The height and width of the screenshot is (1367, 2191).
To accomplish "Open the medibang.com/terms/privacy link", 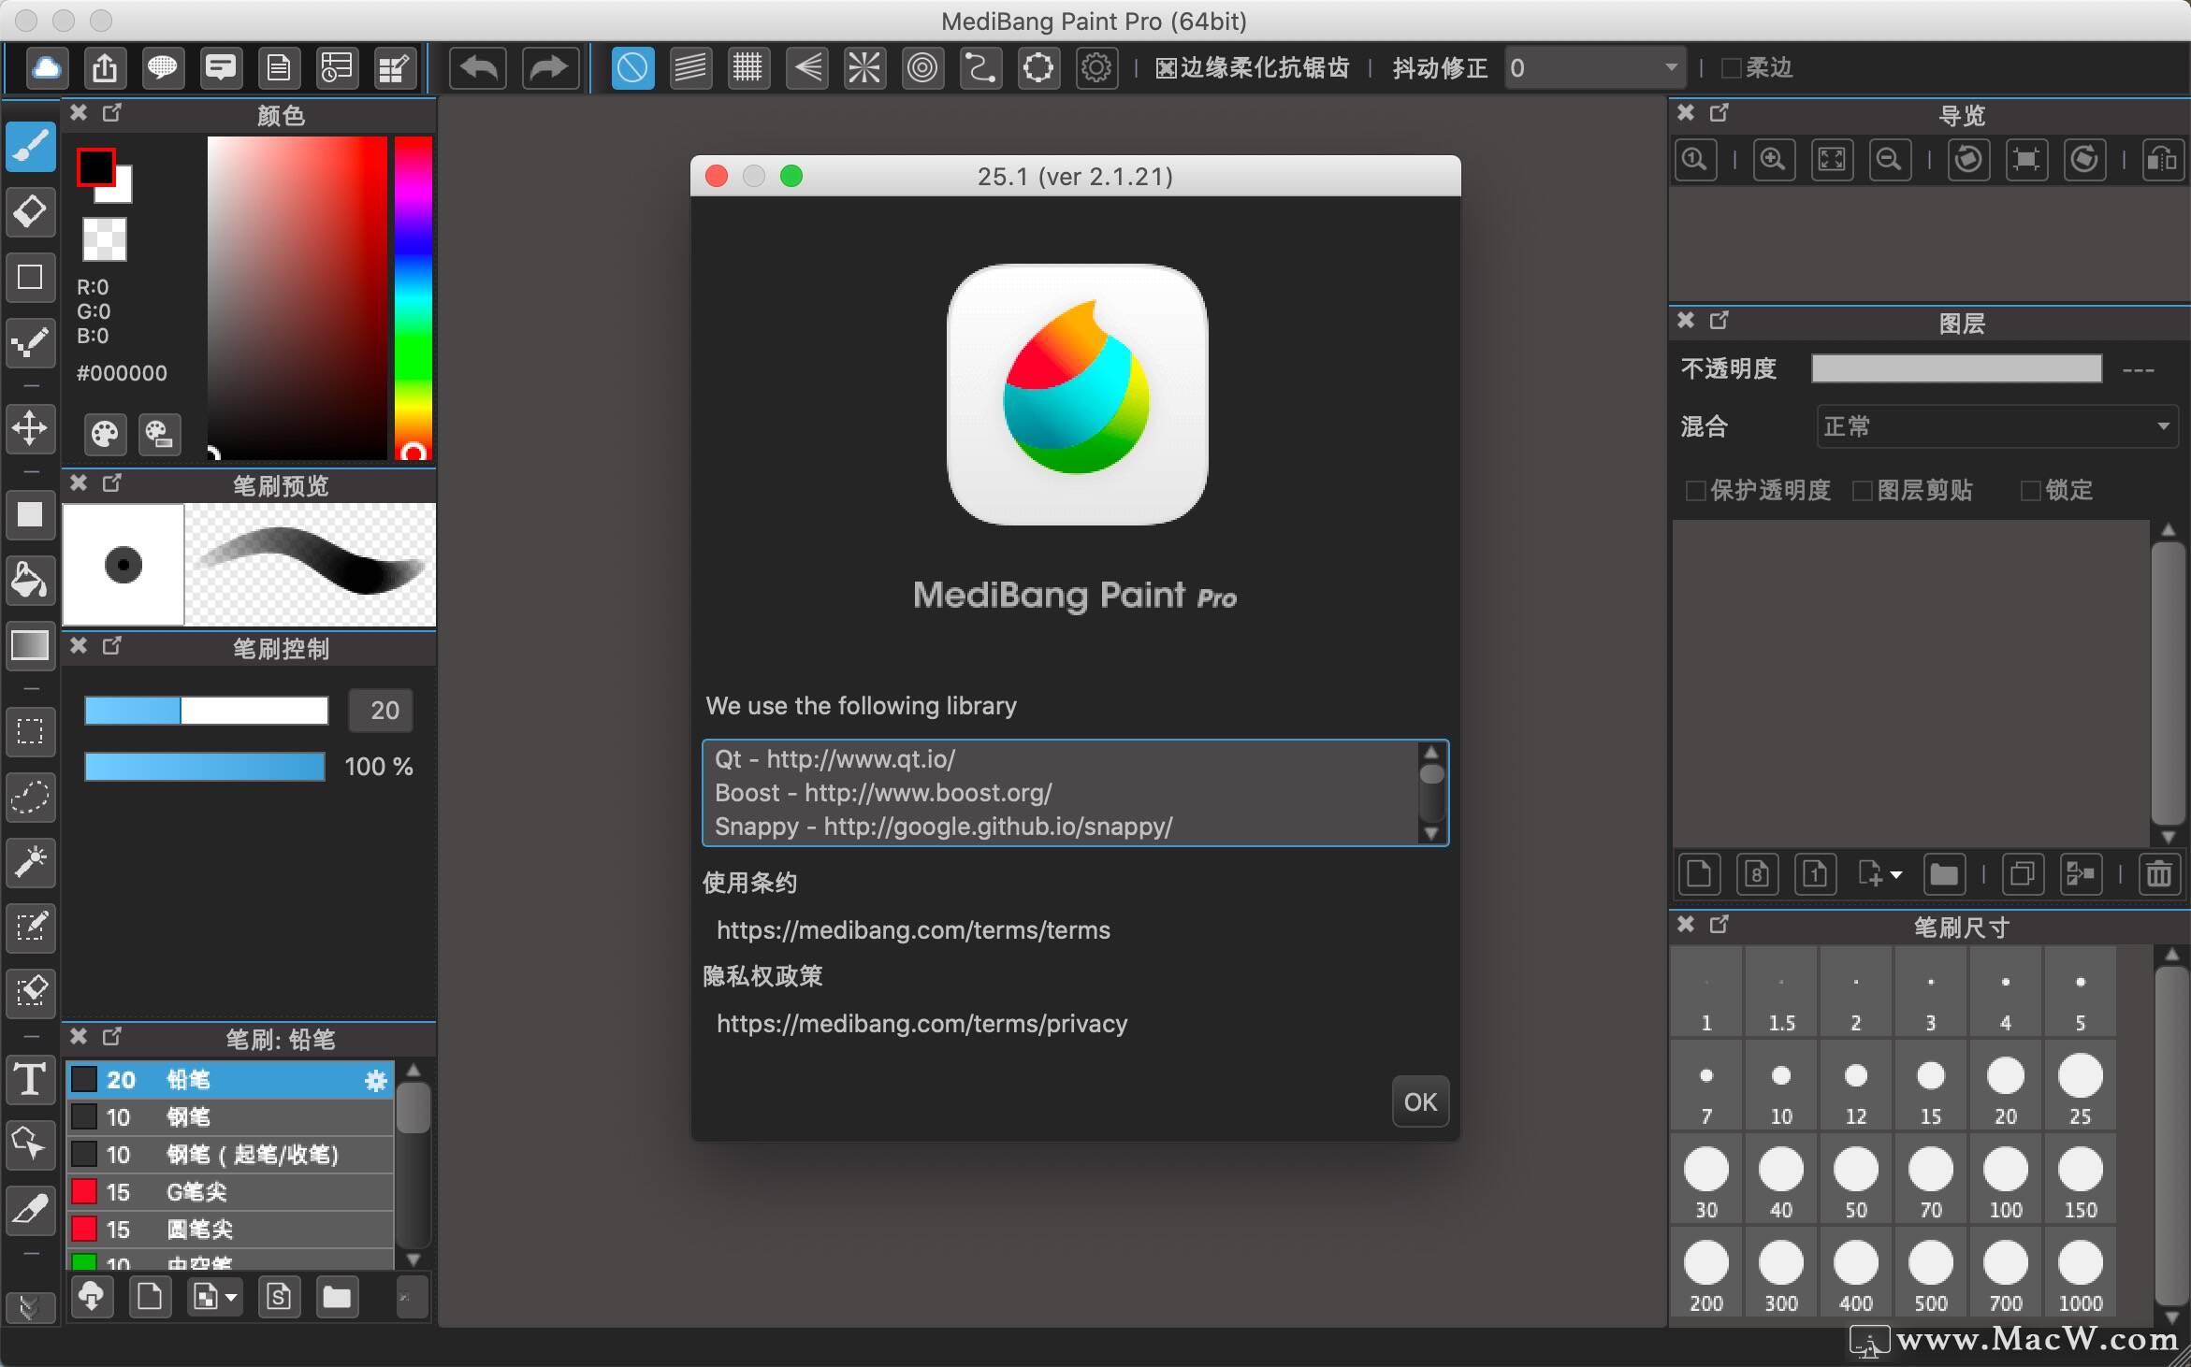I will point(921,1023).
